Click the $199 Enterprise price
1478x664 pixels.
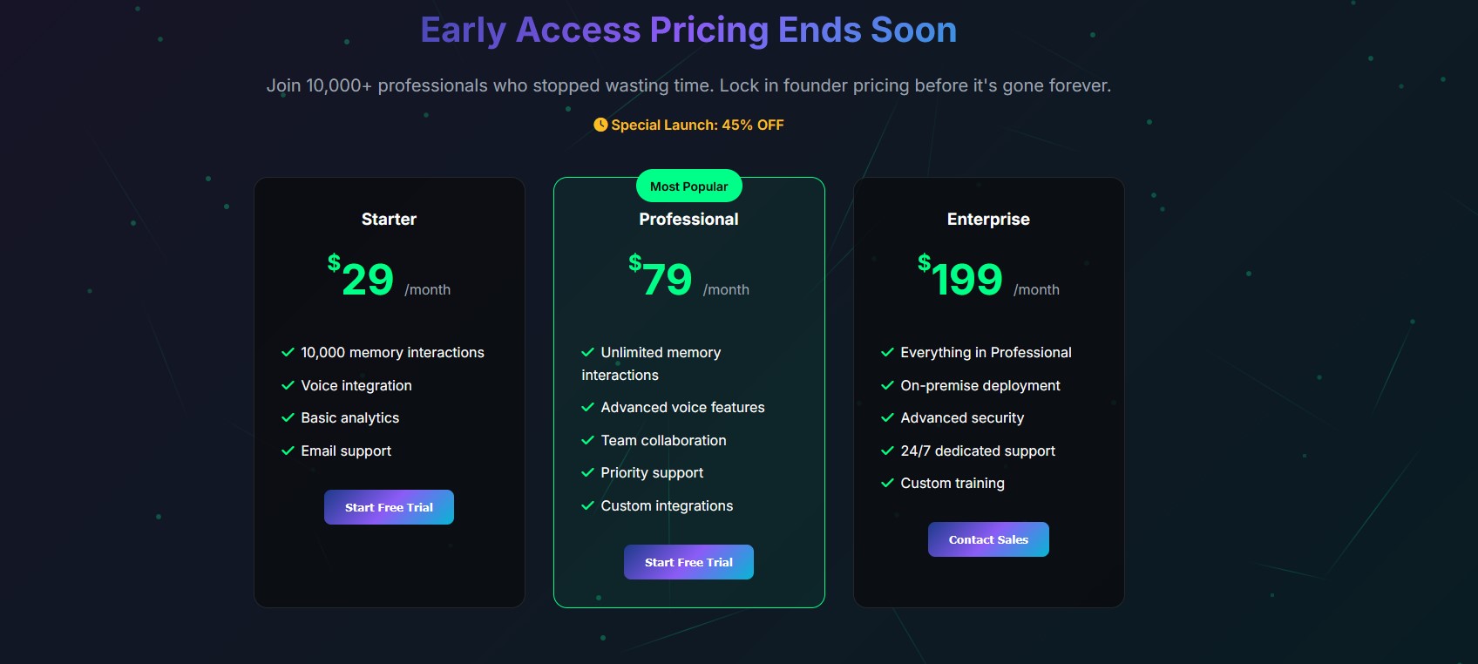coord(960,278)
